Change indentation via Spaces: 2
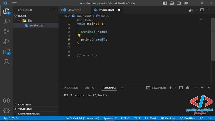 click(x=110, y=118)
